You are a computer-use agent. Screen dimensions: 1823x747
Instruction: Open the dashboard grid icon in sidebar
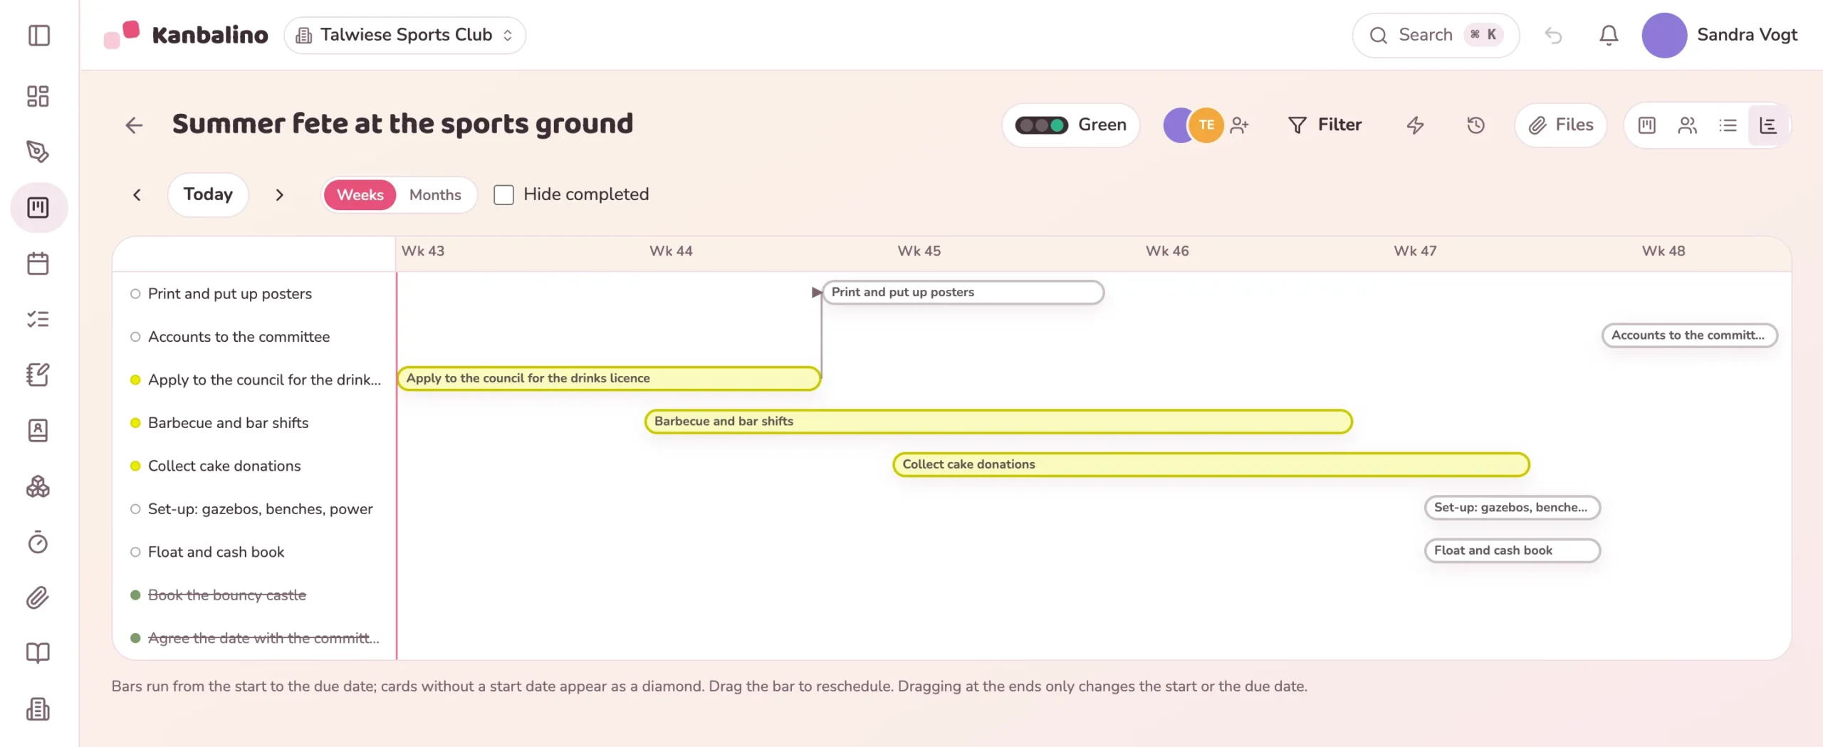(38, 96)
